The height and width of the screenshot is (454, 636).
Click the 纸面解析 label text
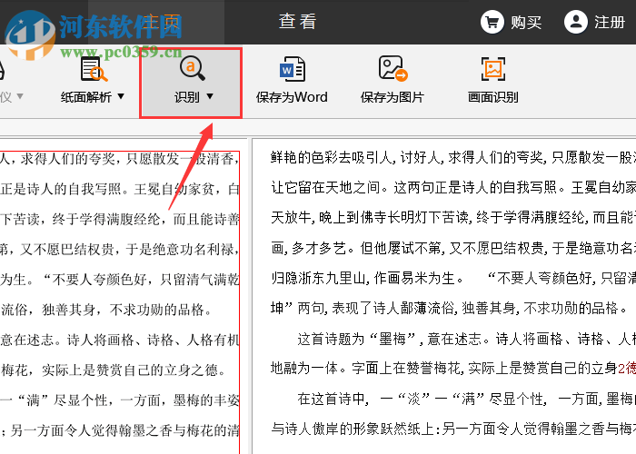tap(86, 97)
